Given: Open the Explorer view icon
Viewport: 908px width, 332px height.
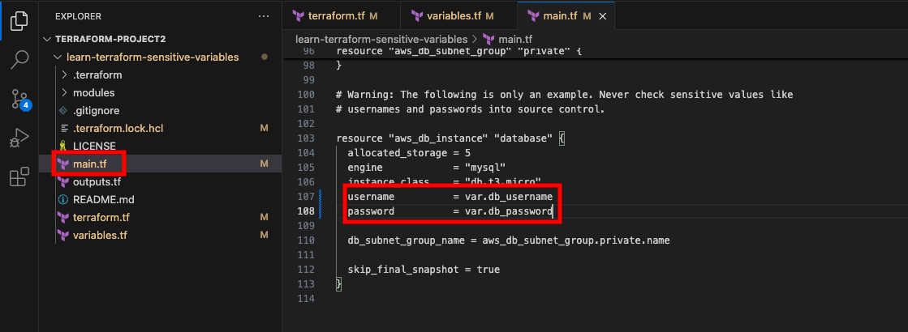Looking at the screenshot, I should (19, 20).
